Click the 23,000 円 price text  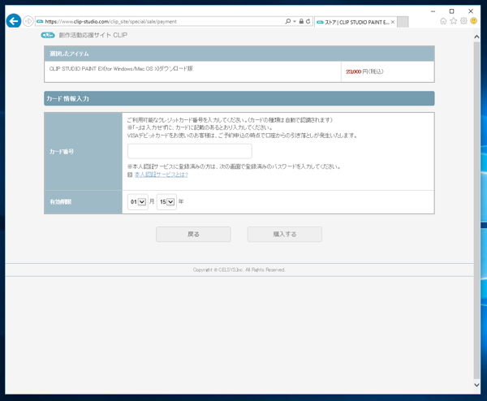tap(364, 71)
